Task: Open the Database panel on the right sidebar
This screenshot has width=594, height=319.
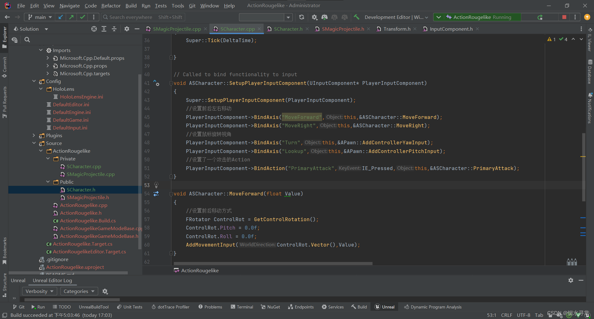Action: tap(590, 71)
